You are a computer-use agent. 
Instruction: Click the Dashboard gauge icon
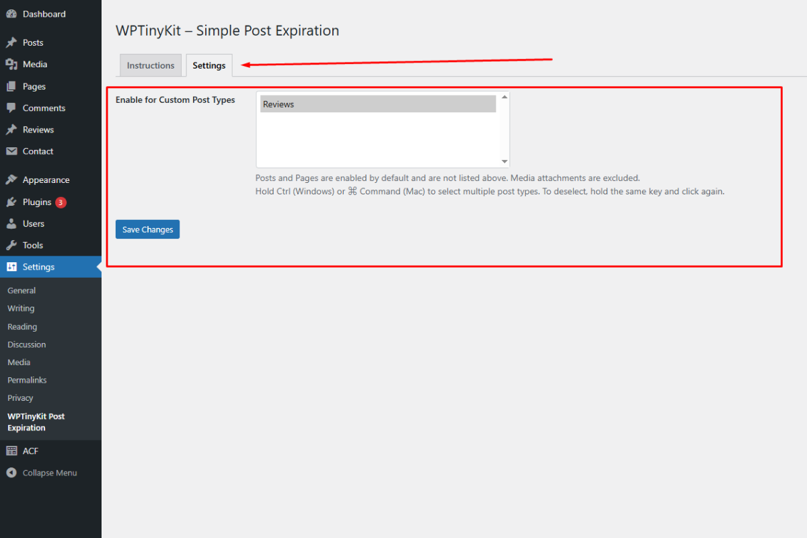click(x=11, y=14)
